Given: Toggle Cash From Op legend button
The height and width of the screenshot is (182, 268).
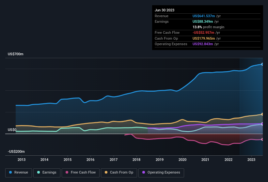Looking at the screenshot, I should pyautogui.click(x=118, y=173).
